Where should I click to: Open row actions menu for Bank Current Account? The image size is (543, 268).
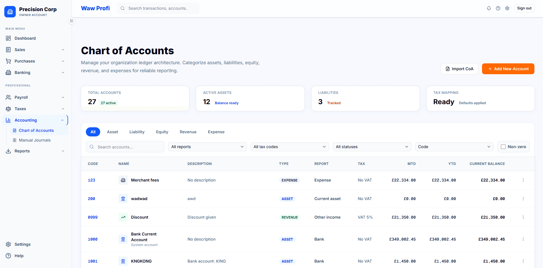523,239
